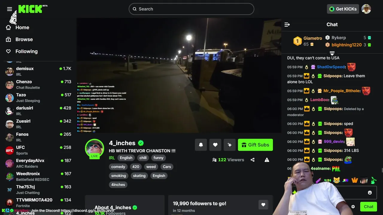
Task: Open demisux channel in sidebar
Action: [38, 71]
